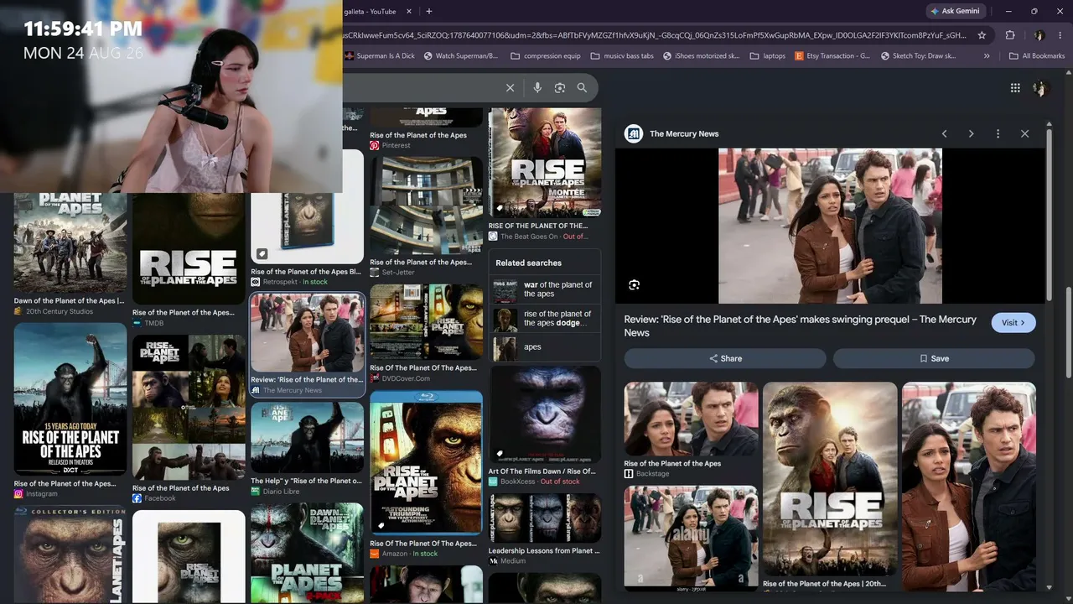Open the Watch Superman/B... bookmark
Viewport: 1073px width, 604px height.
pyautogui.click(x=461, y=56)
